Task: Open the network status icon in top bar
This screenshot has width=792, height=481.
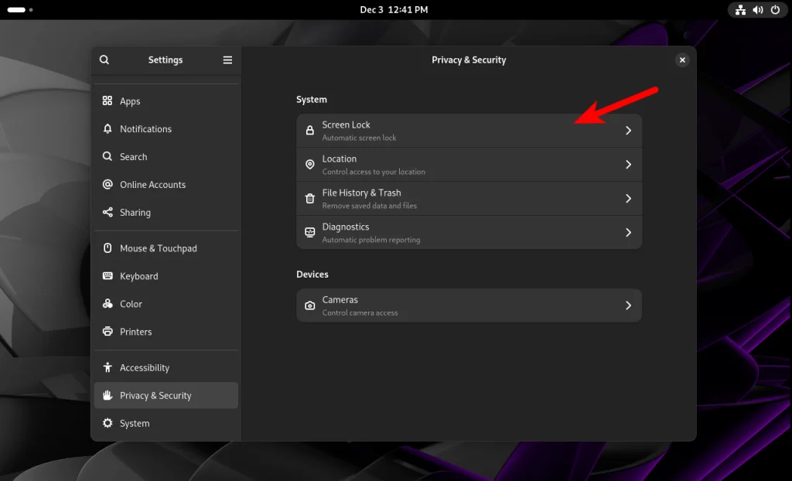Action: coord(740,9)
